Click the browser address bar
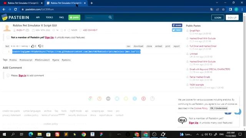The width and height of the screenshot is (246, 138). (115, 9)
